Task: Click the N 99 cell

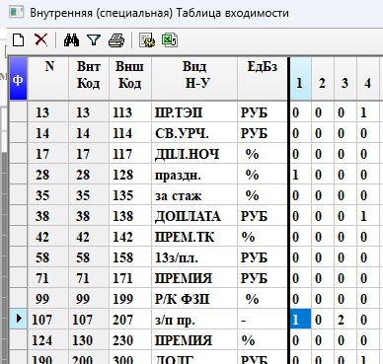Action: [x=48, y=299]
